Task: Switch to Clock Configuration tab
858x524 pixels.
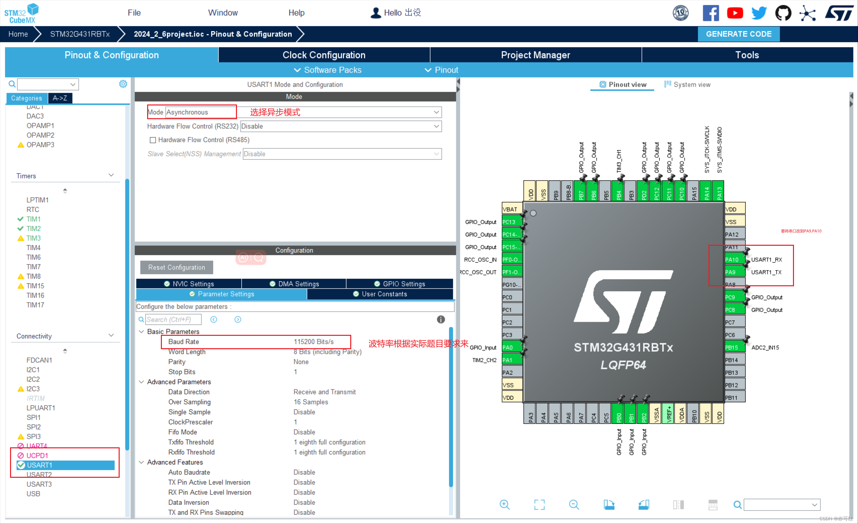Action: (x=324, y=55)
